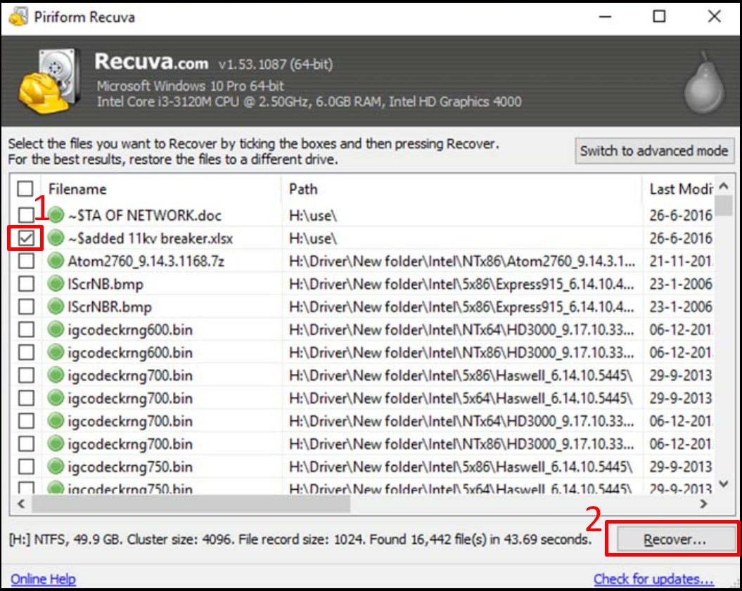
Task: Click the igcodeckrng750.bin file name in 5x86 Haswell row
Action: pos(129,467)
